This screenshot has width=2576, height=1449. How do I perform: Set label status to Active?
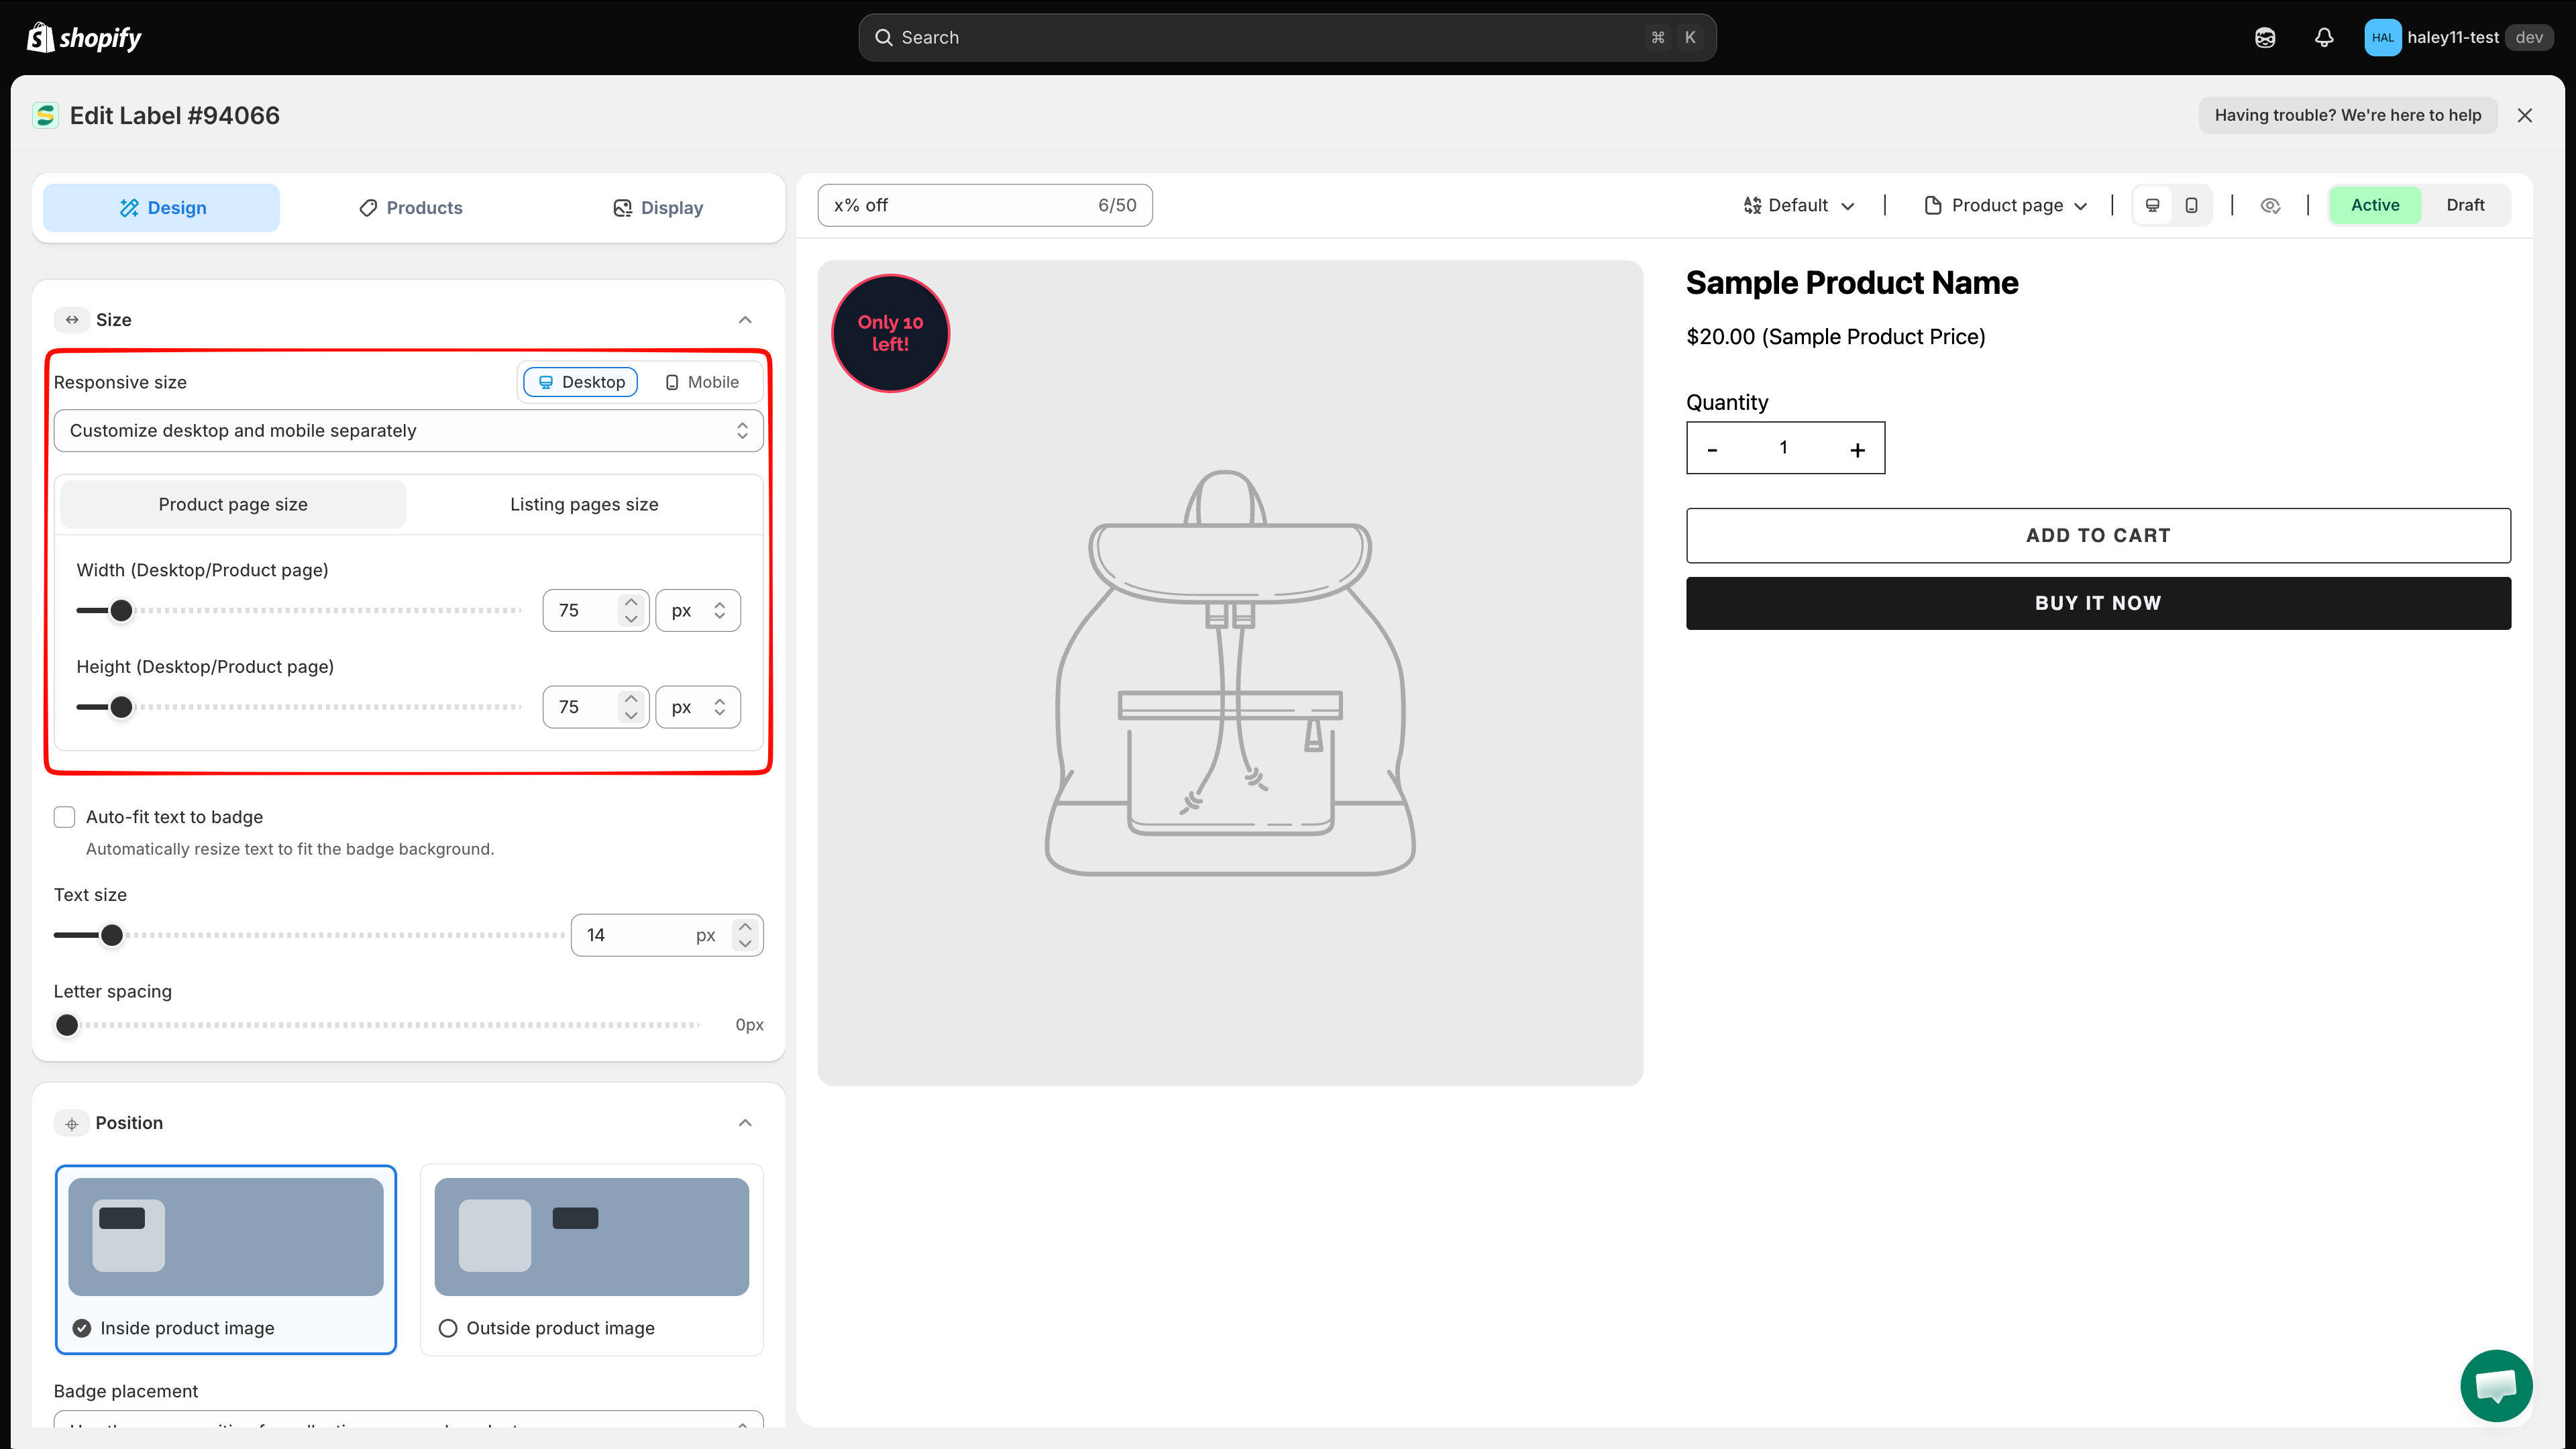click(2375, 205)
